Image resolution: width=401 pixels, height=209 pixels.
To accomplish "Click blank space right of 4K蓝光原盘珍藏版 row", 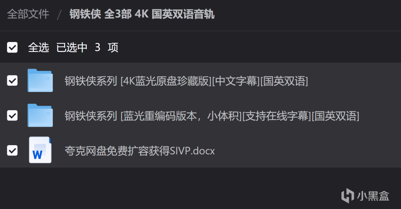I will click(354, 81).
